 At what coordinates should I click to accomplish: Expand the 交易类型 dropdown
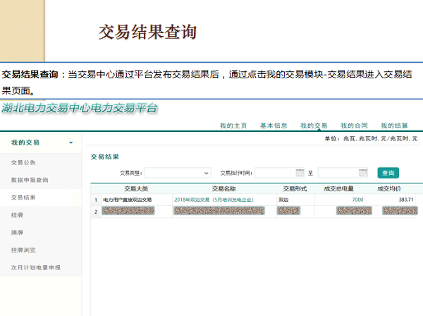pyautogui.click(x=206, y=173)
